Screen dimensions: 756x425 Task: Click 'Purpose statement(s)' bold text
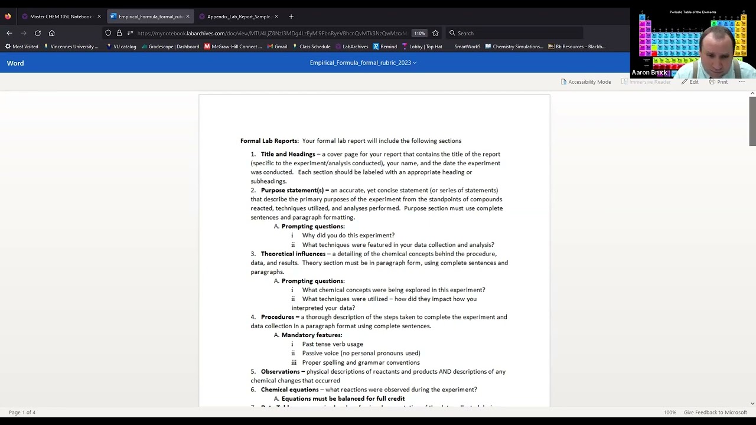292,191
